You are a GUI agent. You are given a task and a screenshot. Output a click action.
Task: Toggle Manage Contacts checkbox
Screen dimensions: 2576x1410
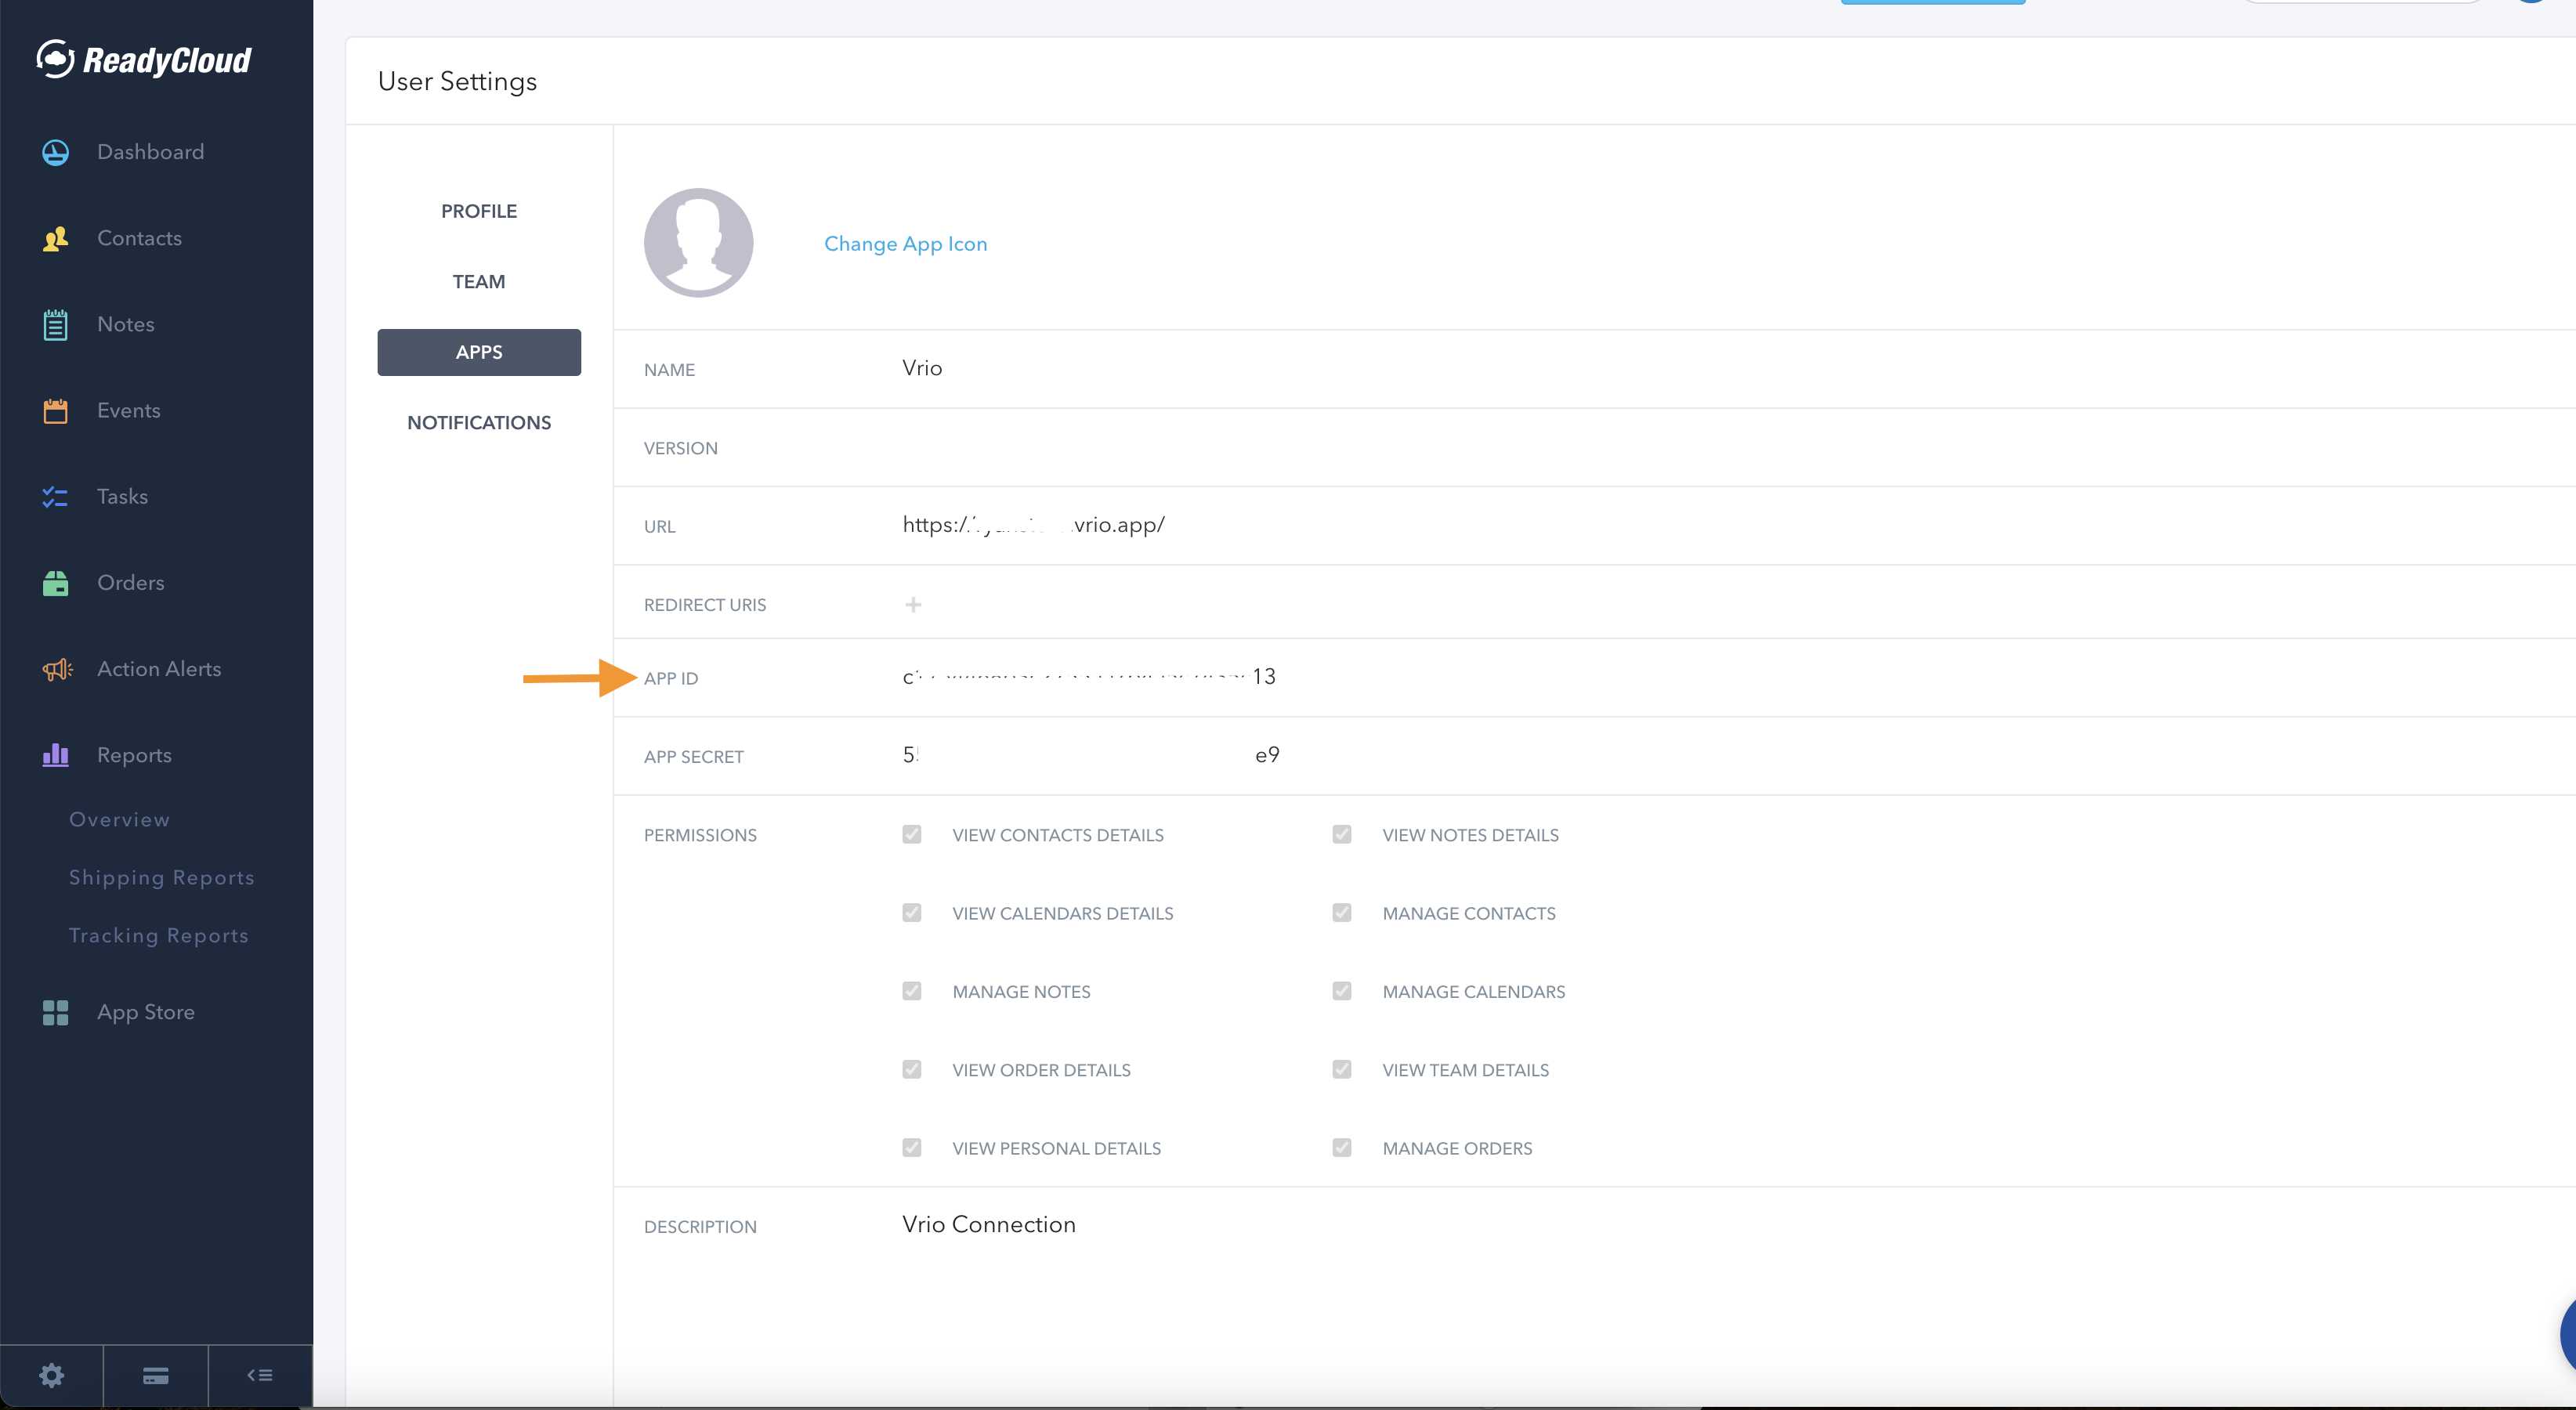(x=1342, y=912)
